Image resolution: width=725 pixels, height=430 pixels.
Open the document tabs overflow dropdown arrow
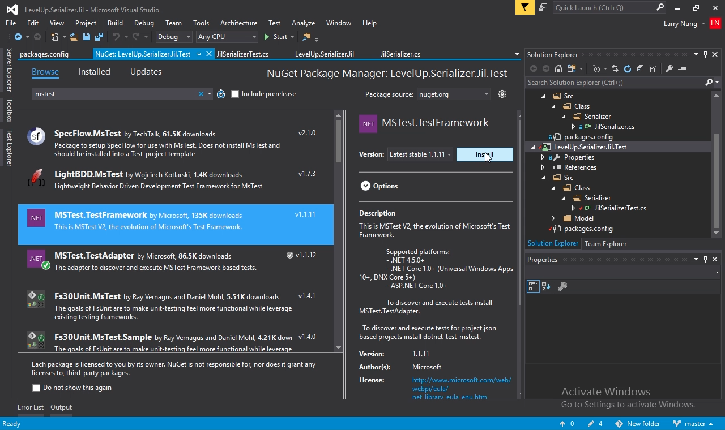tap(517, 54)
